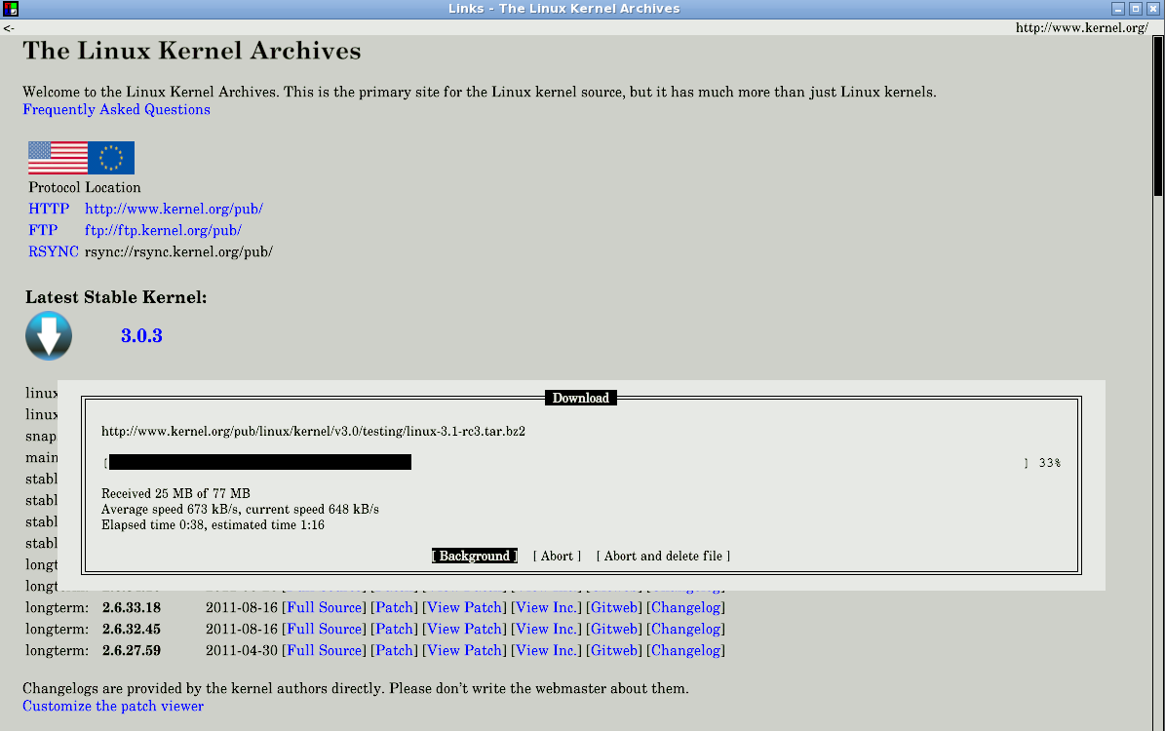The height and width of the screenshot is (731, 1165).
Task: Open Gitweb for 2.6.32.45
Action: tap(614, 630)
